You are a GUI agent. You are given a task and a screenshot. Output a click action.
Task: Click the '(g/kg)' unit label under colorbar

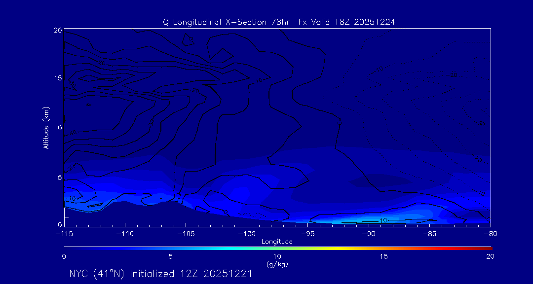pyautogui.click(x=277, y=264)
